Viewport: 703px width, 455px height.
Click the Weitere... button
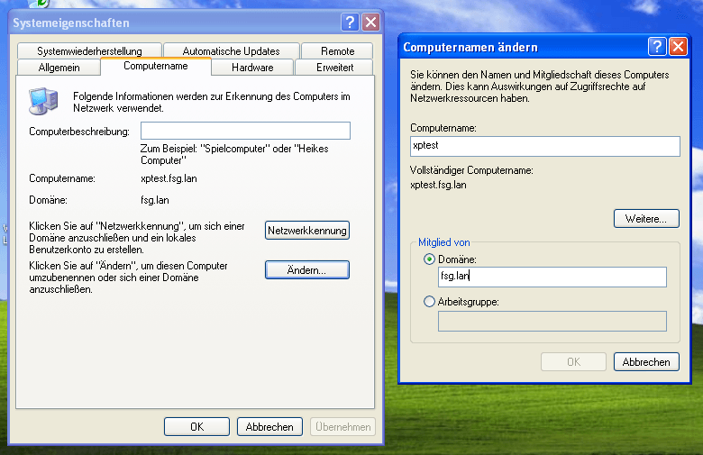tap(645, 219)
